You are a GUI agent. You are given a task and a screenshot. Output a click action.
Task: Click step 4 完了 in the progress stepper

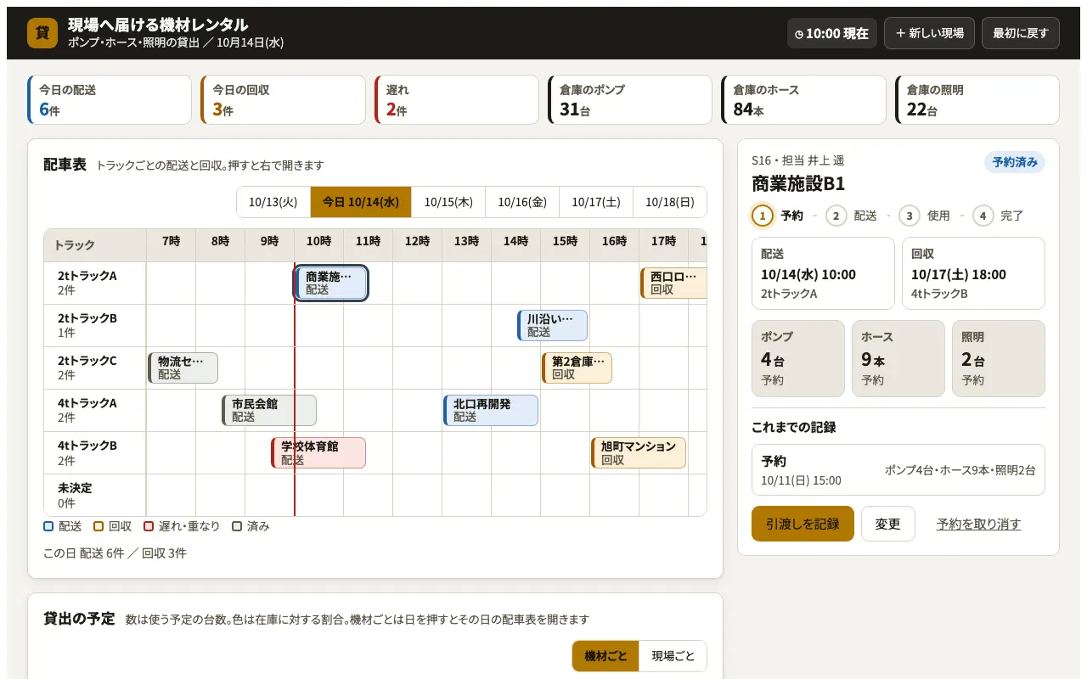pos(998,216)
